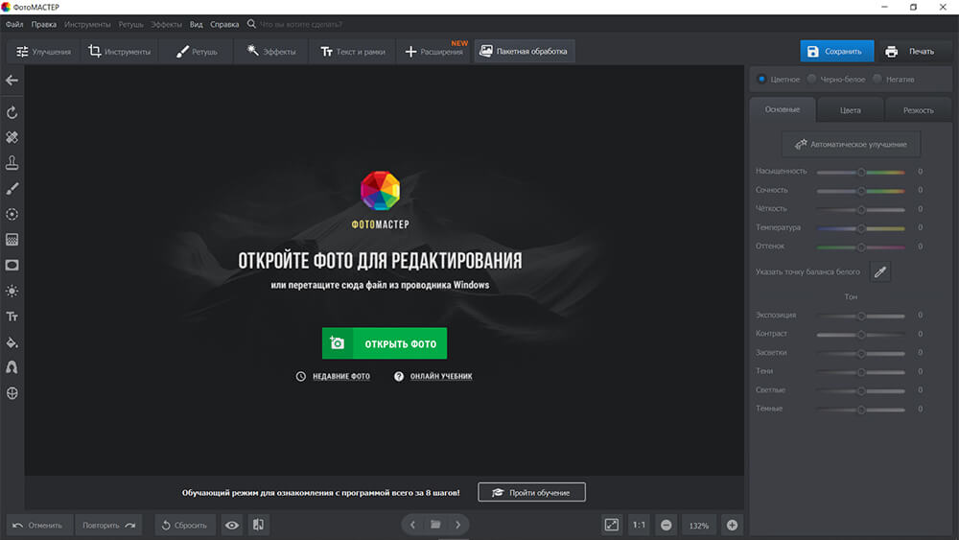959x540 pixels.
Task: Open the Эффекты menu in menu bar
Action: (x=166, y=25)
